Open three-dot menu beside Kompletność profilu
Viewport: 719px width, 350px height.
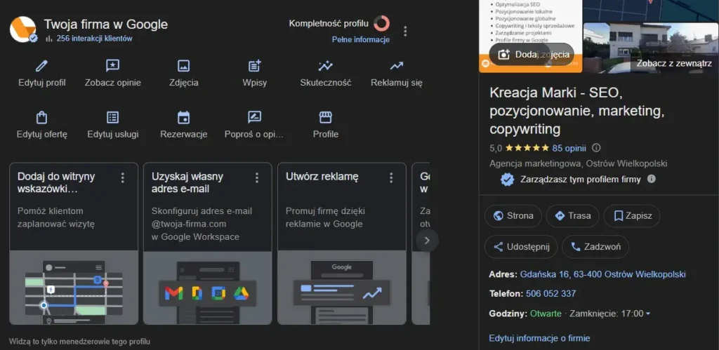coord(405,31)
